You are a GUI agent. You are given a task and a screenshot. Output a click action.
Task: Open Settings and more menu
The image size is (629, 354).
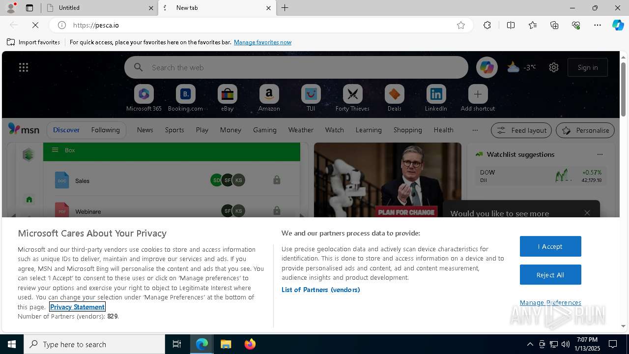598,25
